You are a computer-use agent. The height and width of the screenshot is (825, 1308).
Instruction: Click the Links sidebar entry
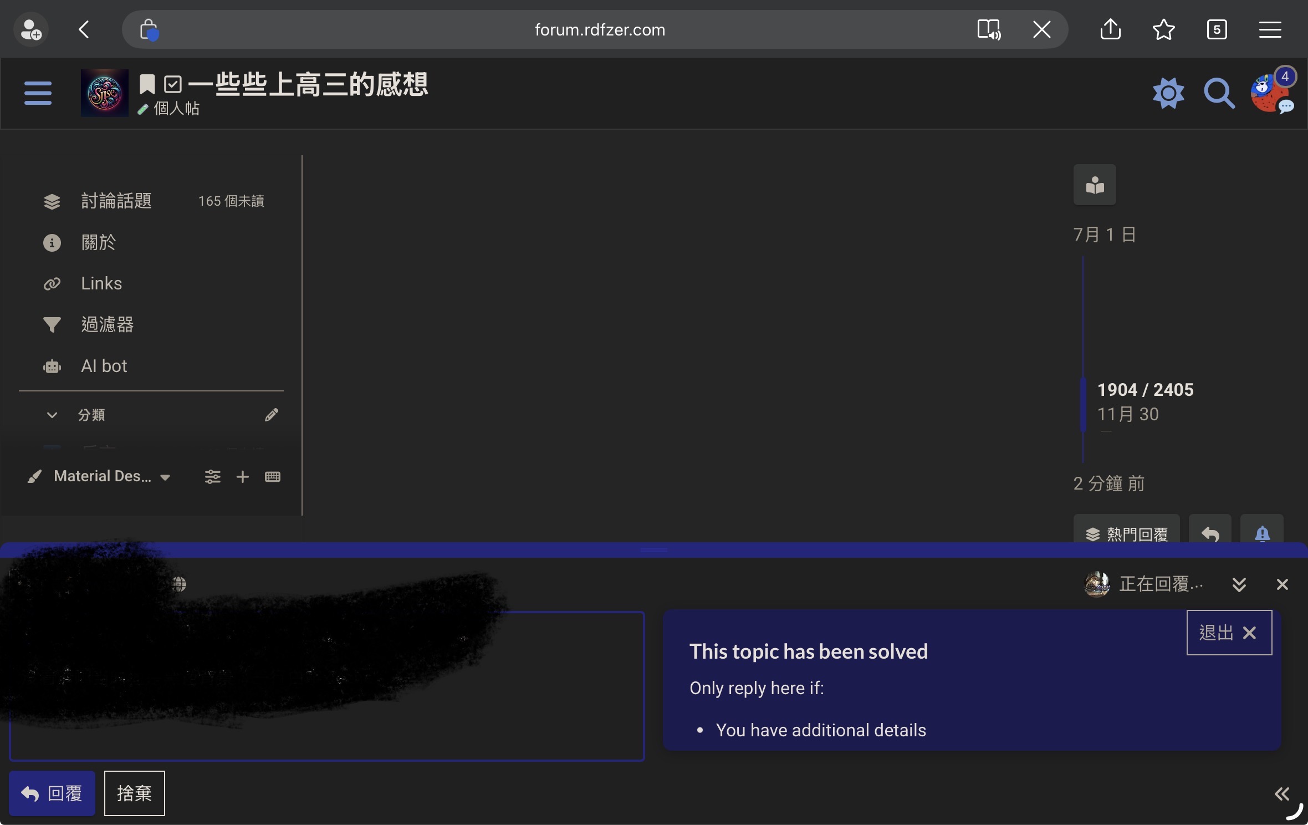pos(101,283)
